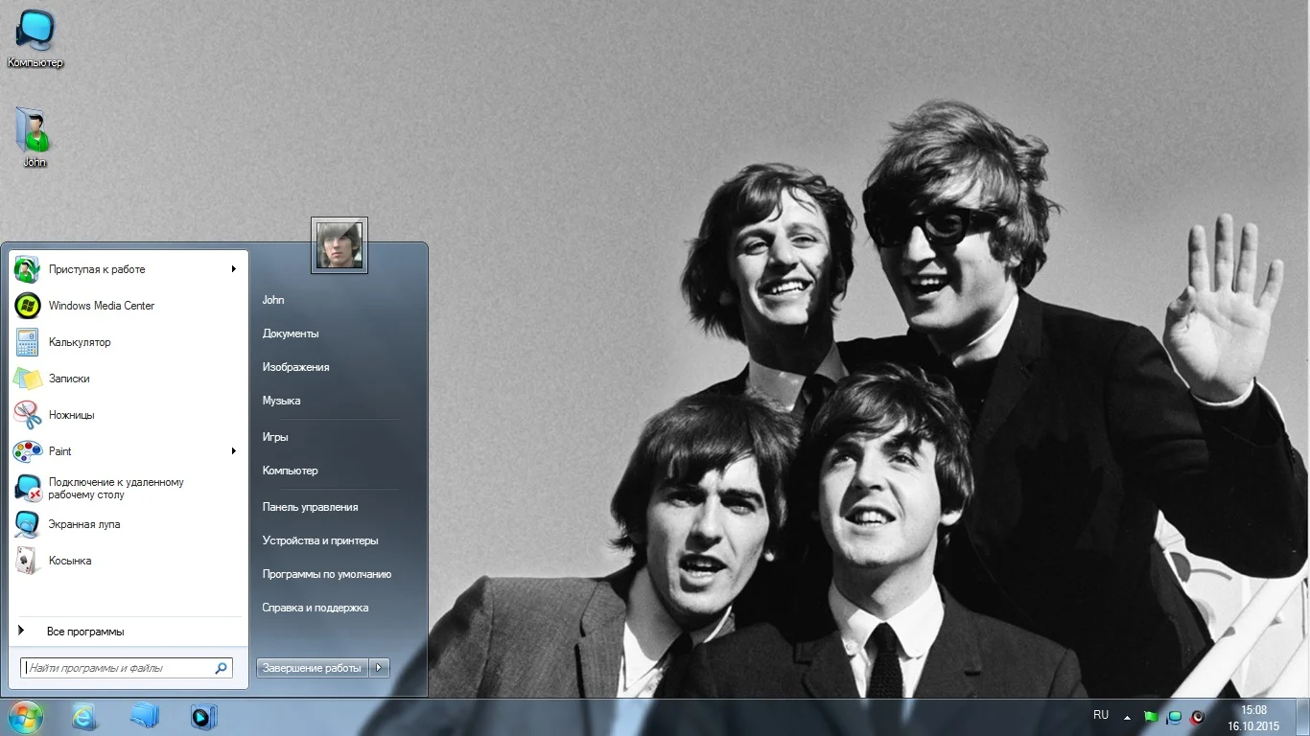
Task: Select Документы in the Start menu
Action: pos(291,333)
